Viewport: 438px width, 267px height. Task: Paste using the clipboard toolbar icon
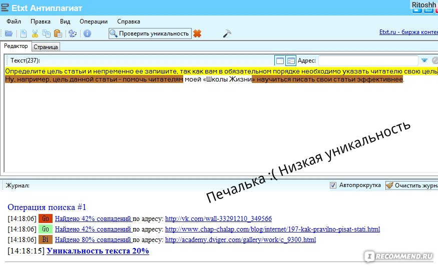[58, 33]
